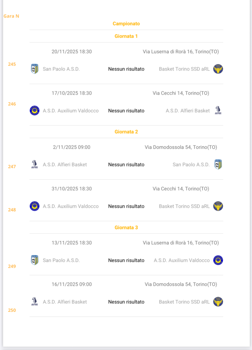Select game number 249
The height and width of the screenshot is (350, 252).
tap(12, 266)
